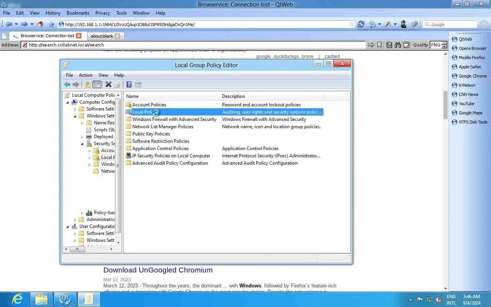Toggle Show/Hide Console Tree button
Viewport: 491px width, 307px height.
point(97,85)
